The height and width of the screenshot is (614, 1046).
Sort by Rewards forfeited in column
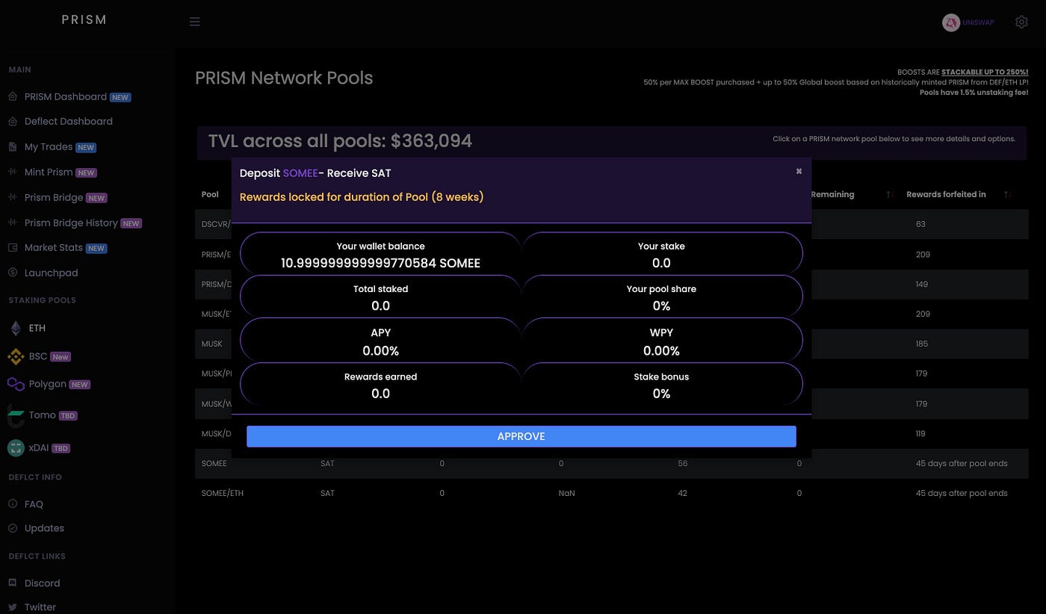[946, 194]
